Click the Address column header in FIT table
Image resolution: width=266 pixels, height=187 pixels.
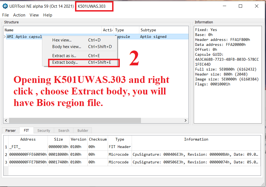pyautogui.click(x=28, y=139)
